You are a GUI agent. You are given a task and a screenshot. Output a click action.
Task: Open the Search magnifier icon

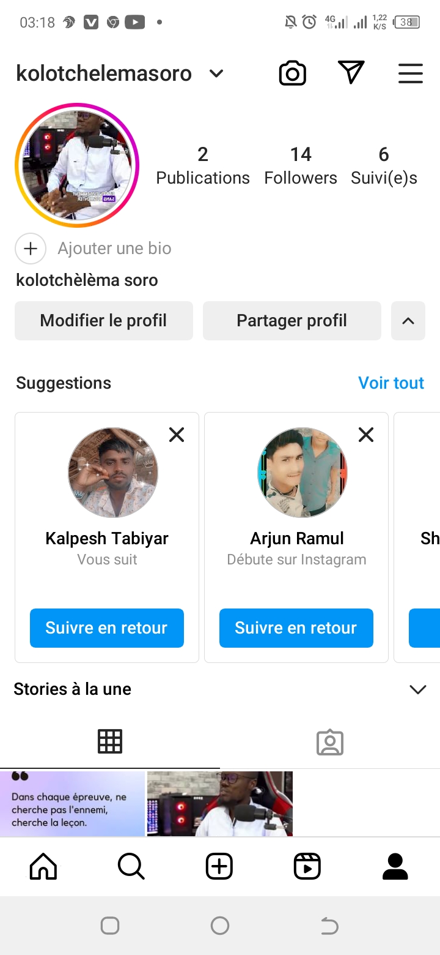131,866
